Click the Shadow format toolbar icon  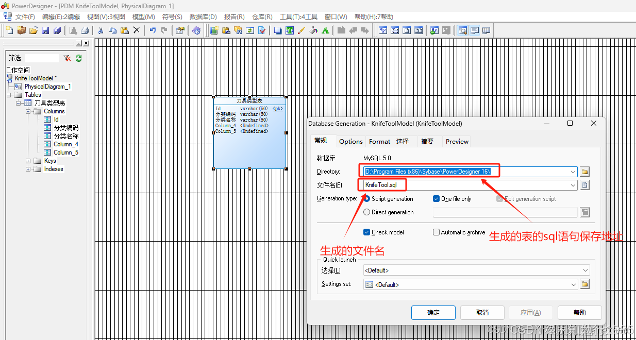point(277,30)
